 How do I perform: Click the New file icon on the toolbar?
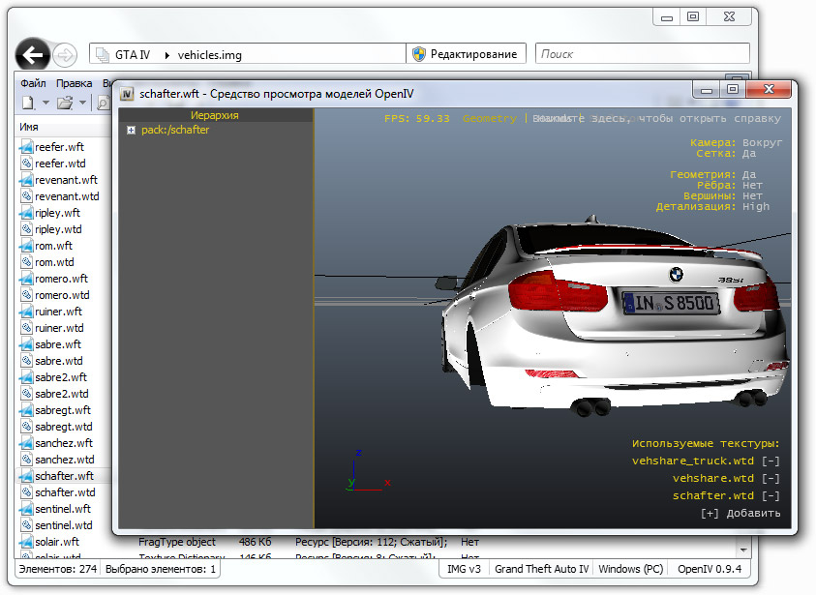pyautogui.click(x=26, y=101)
